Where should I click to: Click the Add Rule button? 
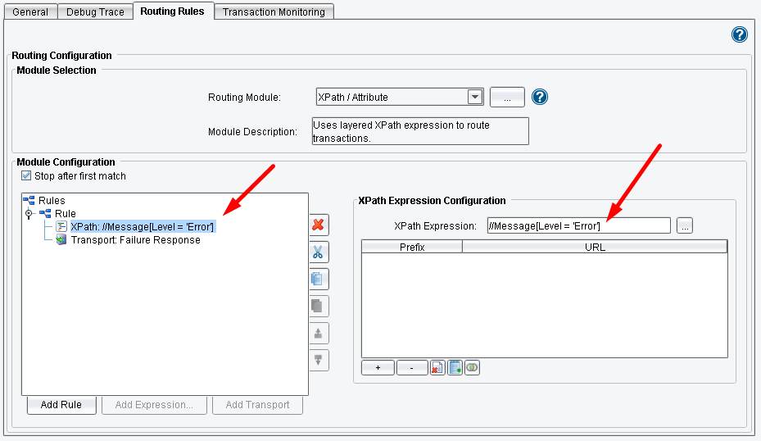click(61, 405)
